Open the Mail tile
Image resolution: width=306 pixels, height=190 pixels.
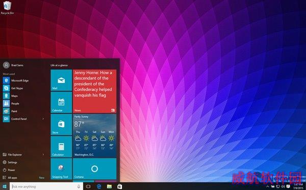(x=61, y=80)
